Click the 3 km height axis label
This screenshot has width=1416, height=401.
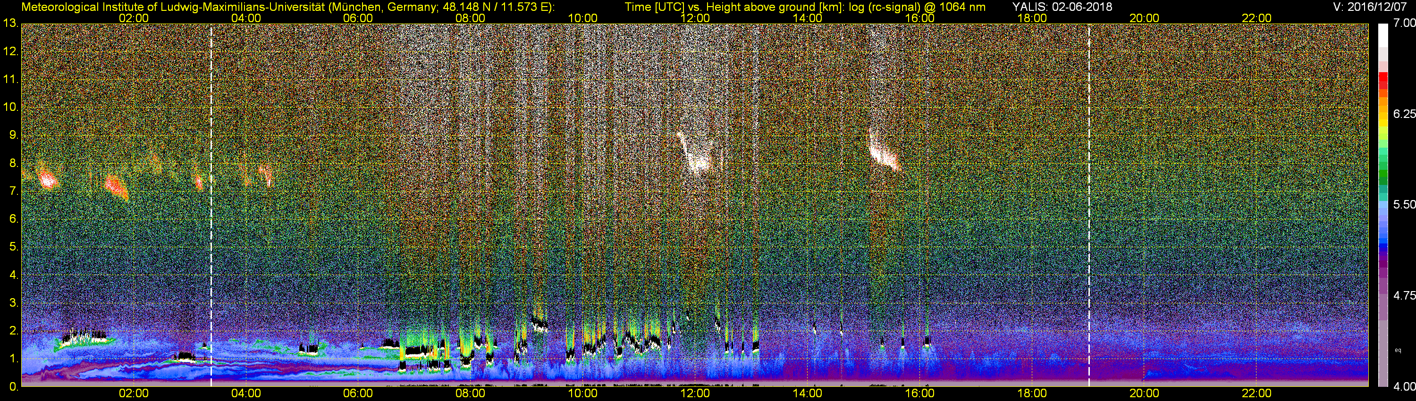14,303
